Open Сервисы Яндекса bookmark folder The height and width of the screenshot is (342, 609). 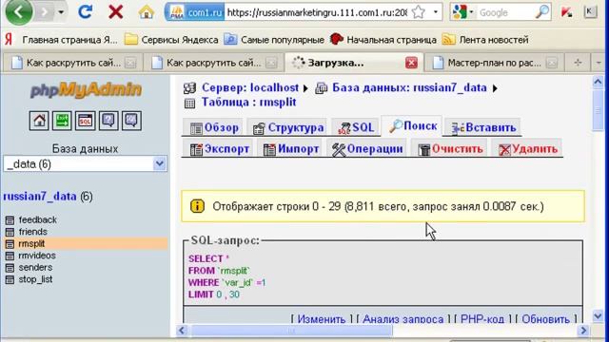point(171,40)
